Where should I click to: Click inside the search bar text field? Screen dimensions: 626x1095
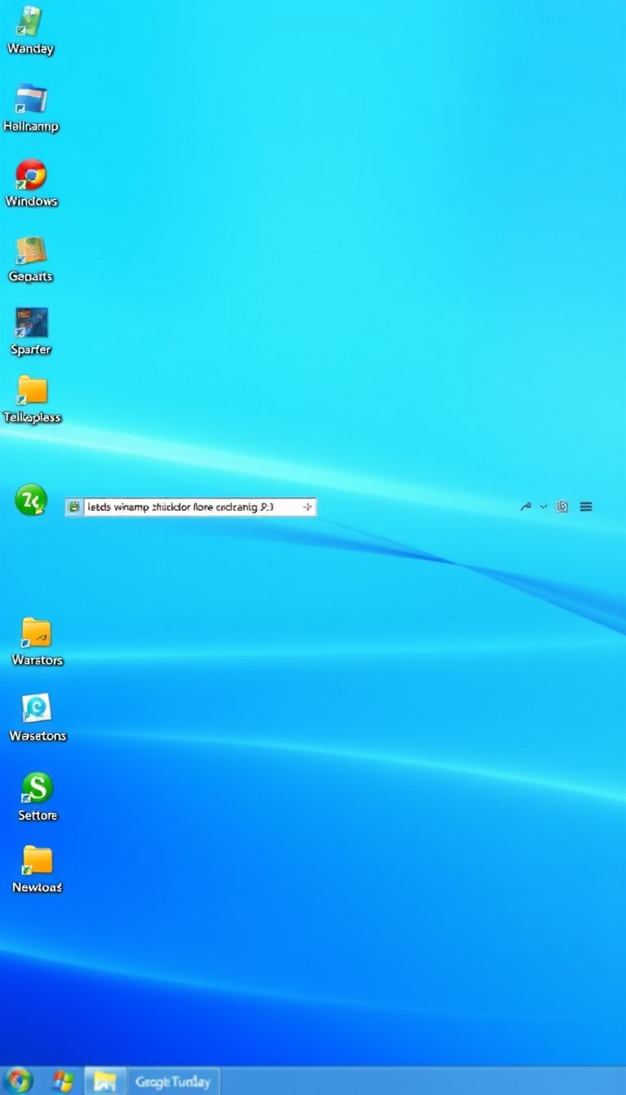[x=191, y=507]
